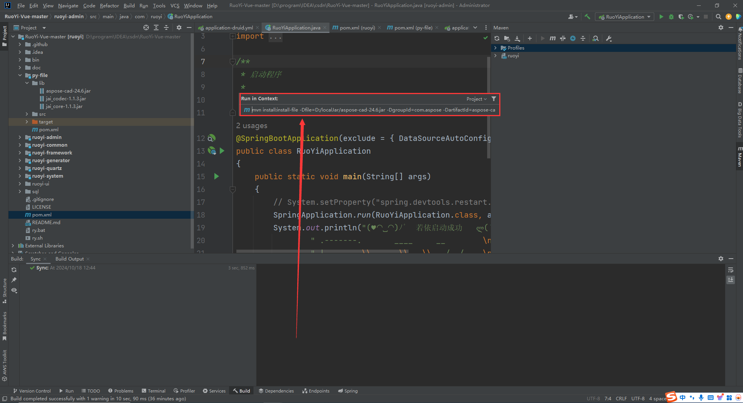The image size is (743, 403).
Task: Open Terminal tool window
Action: coord(153,391)
